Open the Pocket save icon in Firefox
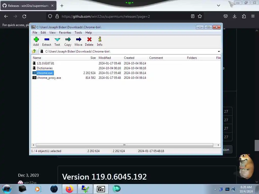Image resolution: width=259 pixels, height=194 pixels. [226, 16]
